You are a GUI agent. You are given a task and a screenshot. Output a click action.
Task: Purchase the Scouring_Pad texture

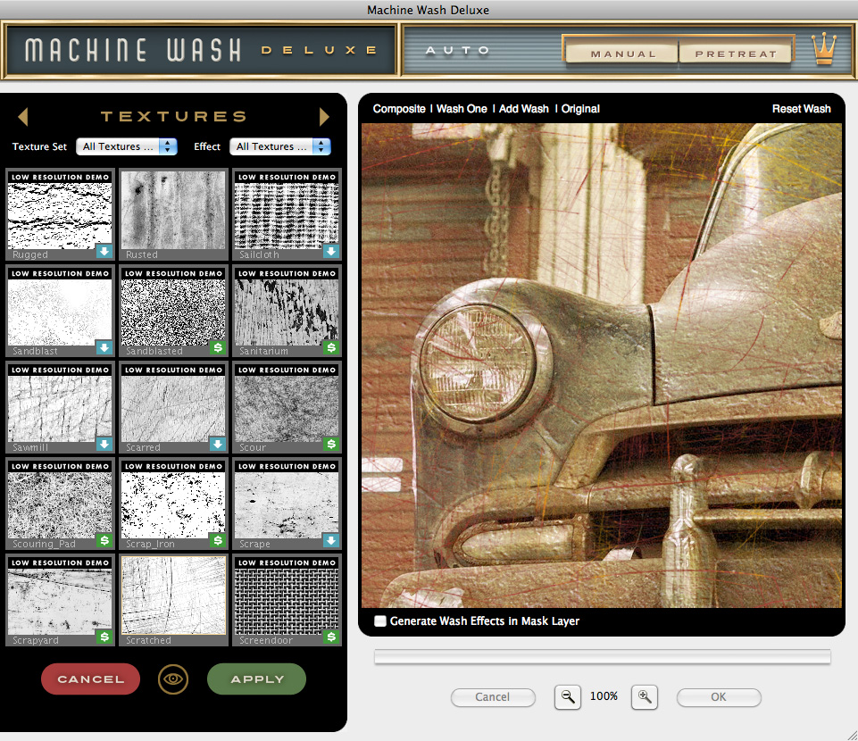click(104, 541)
